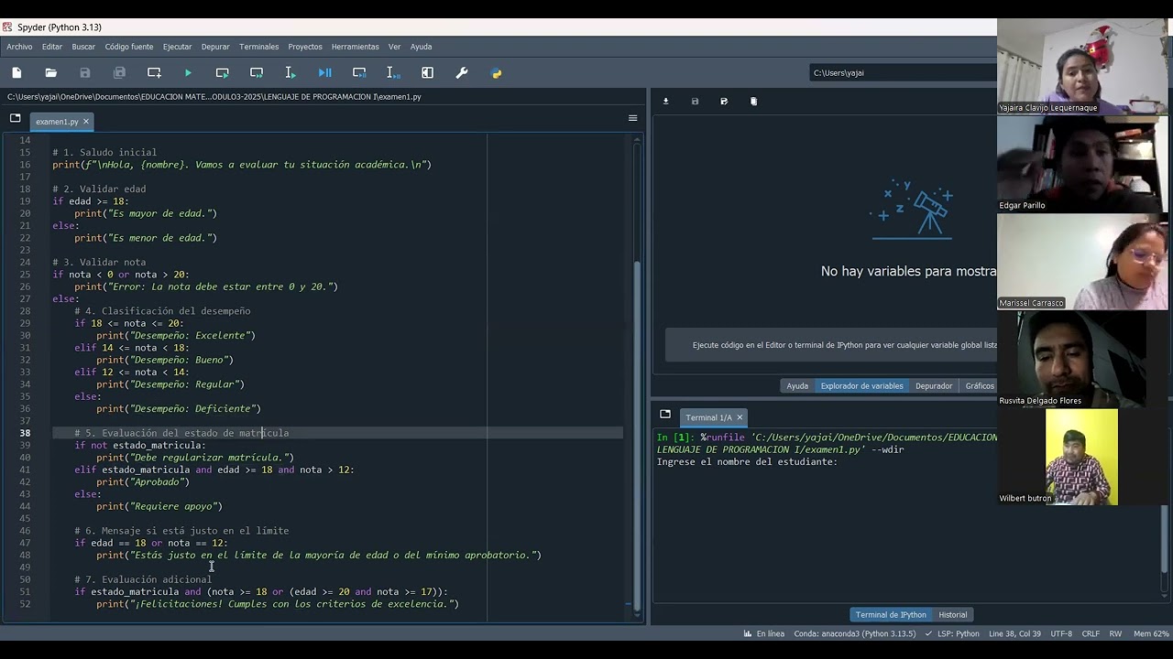
Task: Debug selection or current line icon
Action: (x=393, y=73)
